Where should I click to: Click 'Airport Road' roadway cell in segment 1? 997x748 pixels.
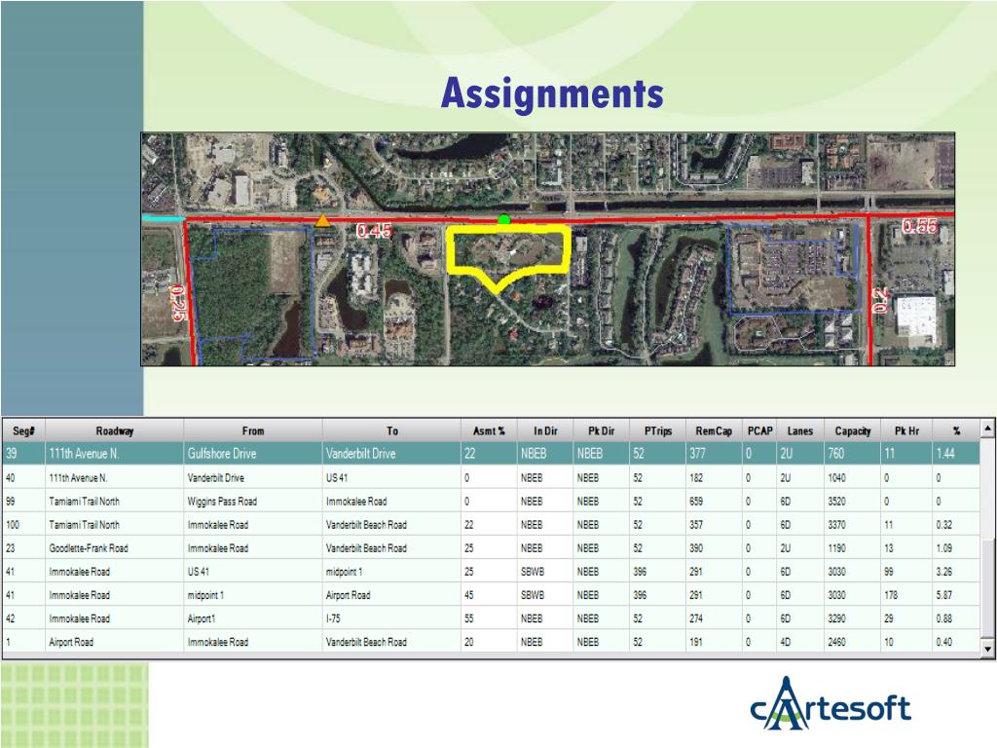click(x=115, y=642)
